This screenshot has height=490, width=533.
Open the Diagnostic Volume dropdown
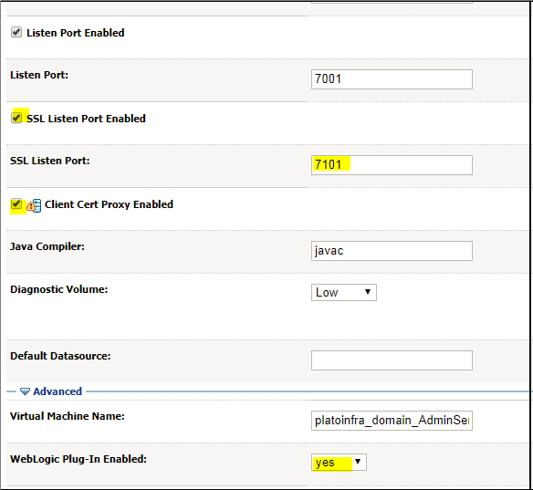click(344, 292)
